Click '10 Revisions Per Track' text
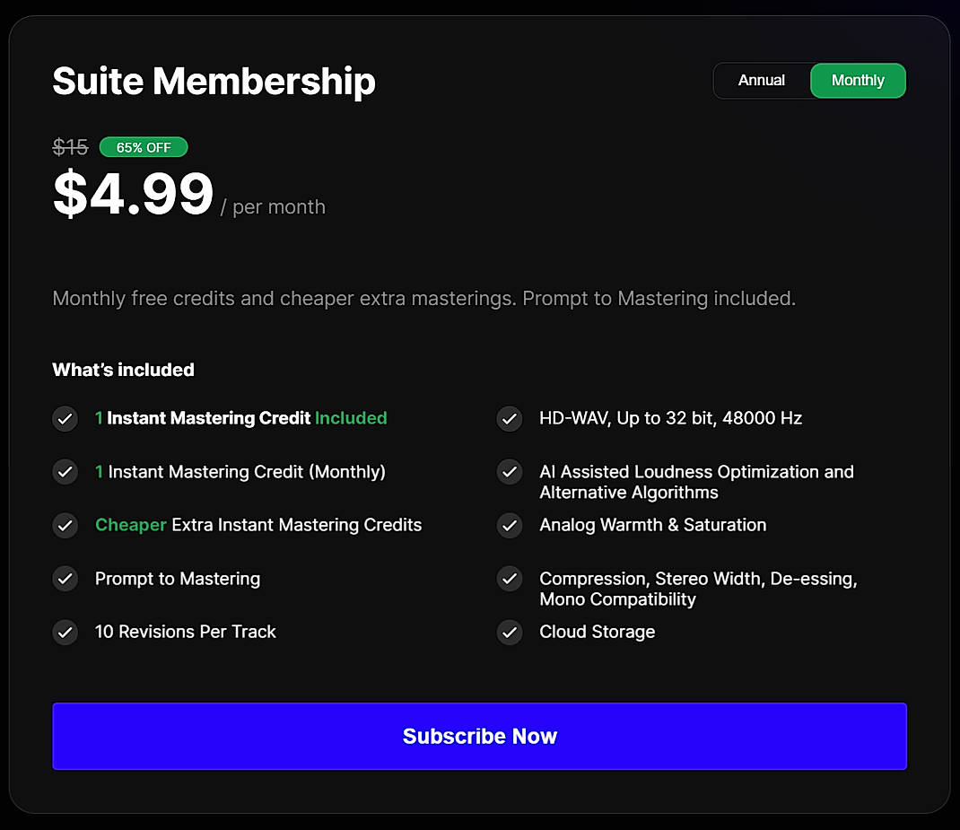The height and width of the screenshot is (830, 960). coord(186,632)
